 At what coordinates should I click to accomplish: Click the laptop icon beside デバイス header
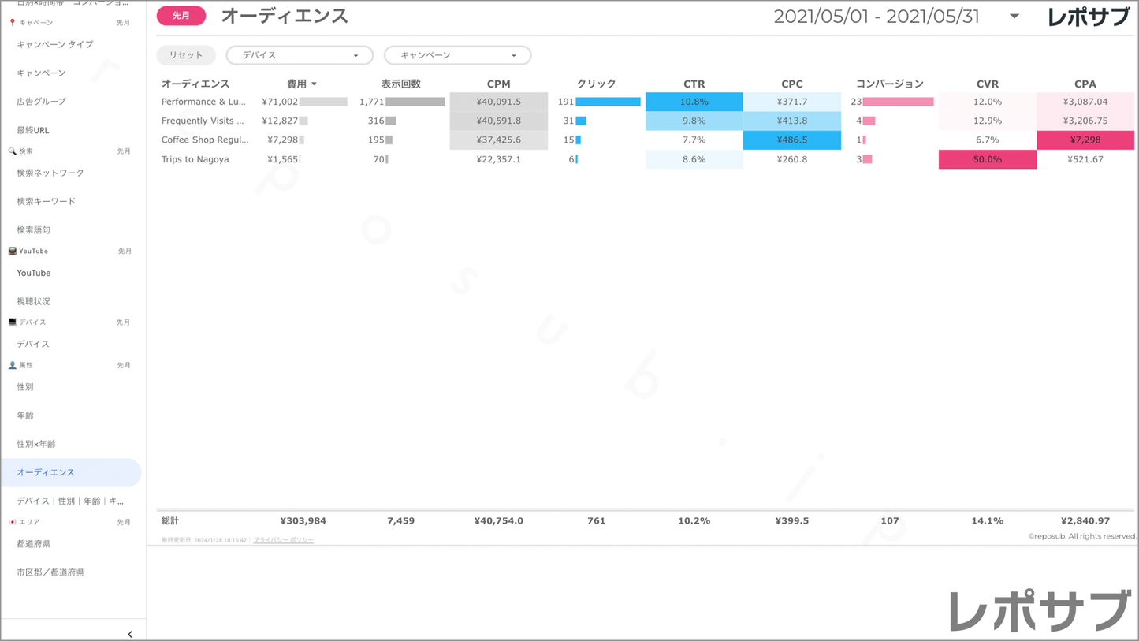point(12,322)
